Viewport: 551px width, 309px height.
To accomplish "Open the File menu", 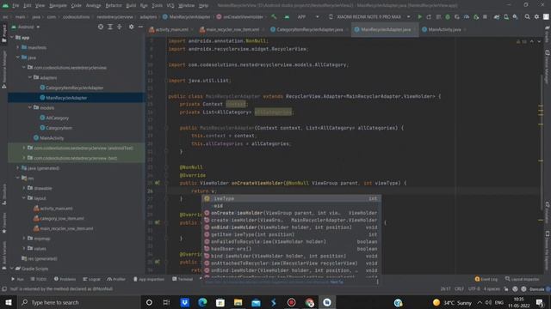I will (x=15, y=5).
